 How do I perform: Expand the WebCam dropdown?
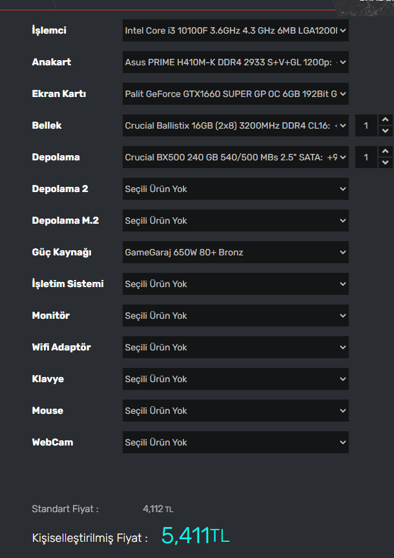tap(235, 442)
